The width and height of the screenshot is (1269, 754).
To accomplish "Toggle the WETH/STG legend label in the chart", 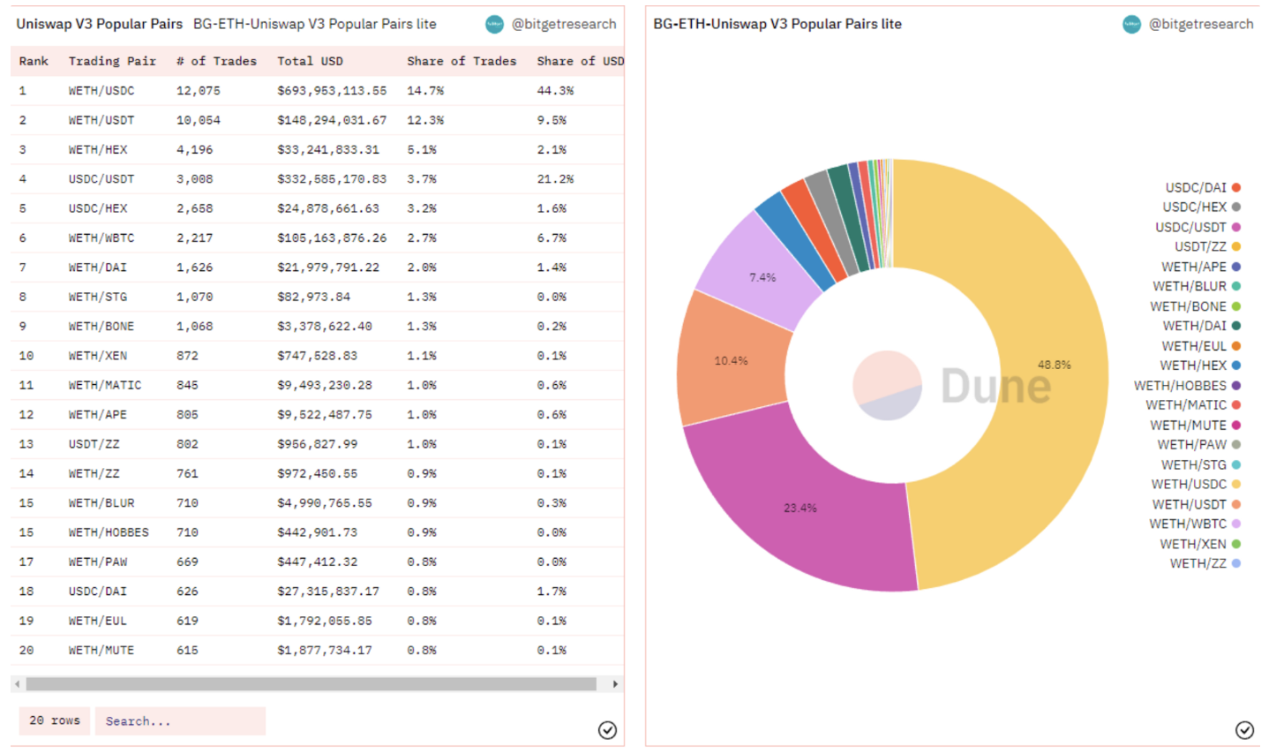I will (x=1194, y=464).
